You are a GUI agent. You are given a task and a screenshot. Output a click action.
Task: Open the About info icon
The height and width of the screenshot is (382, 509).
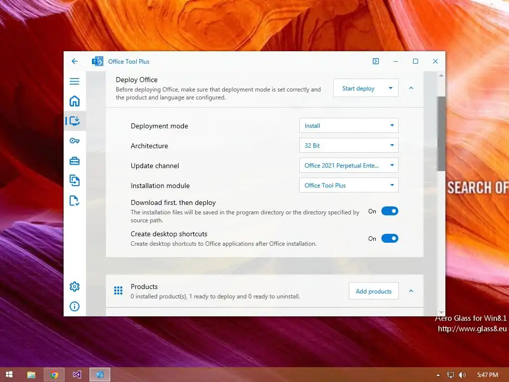[75, 306]
